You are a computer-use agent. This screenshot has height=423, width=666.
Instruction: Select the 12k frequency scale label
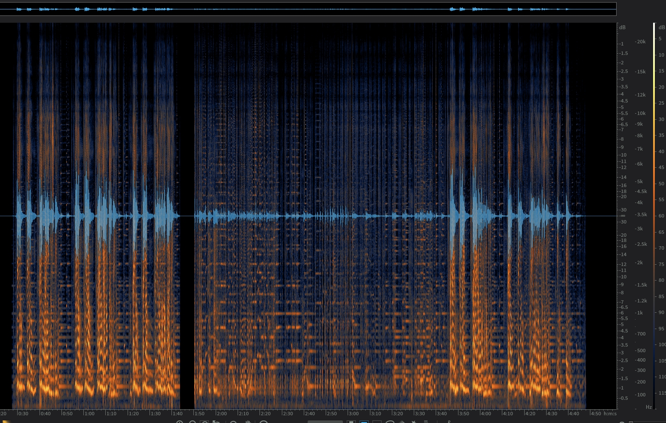641,95
